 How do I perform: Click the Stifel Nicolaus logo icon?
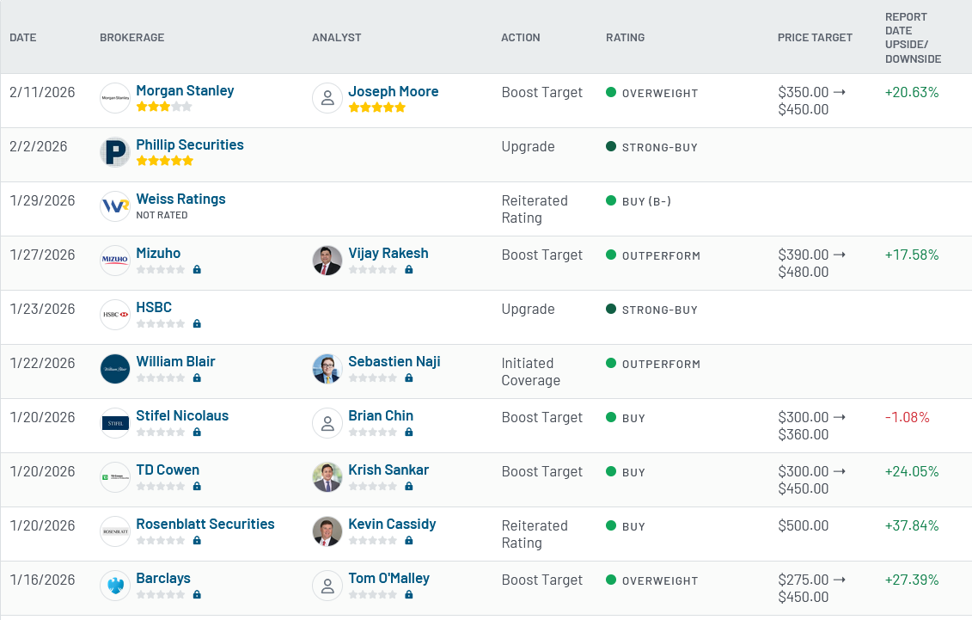(115, 423)
